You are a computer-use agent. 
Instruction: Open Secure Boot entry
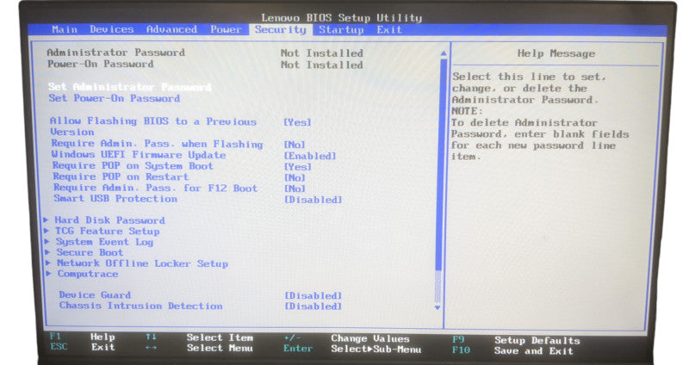90,252
